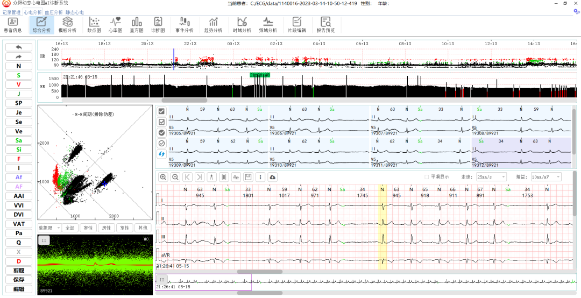The height and width of the screenshot is (298, 581).
Task: Select the 模板分析 template analysis tool
Action: tap(67, 25)
